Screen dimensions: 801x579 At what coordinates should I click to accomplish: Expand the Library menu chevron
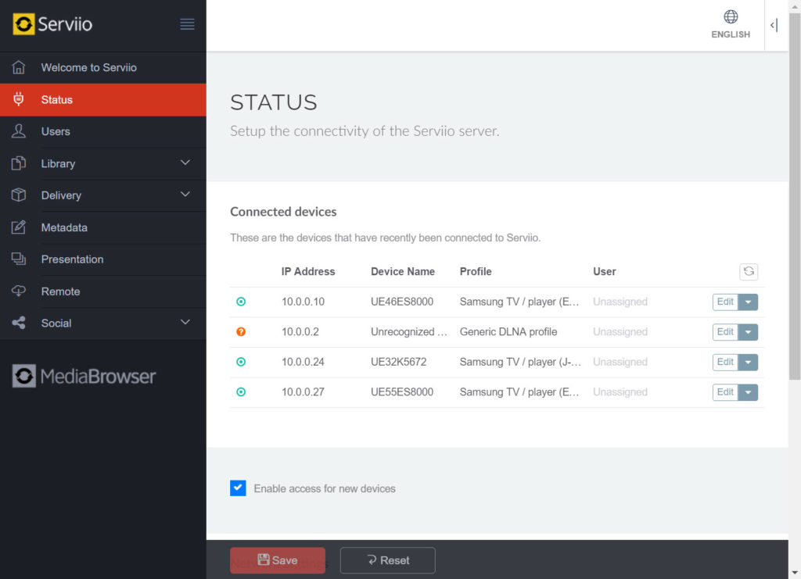pyautogui.click(x=185, y=163)
